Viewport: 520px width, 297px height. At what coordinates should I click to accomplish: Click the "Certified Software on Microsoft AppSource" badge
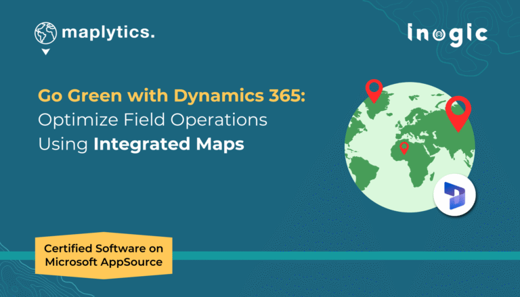104,255
